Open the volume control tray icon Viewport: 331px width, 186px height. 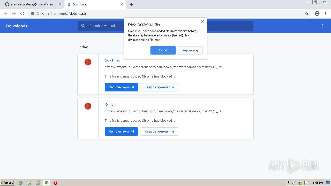pos(294,183)
